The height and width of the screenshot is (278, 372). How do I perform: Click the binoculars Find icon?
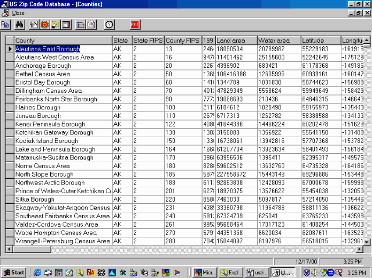tap(19, 25)
